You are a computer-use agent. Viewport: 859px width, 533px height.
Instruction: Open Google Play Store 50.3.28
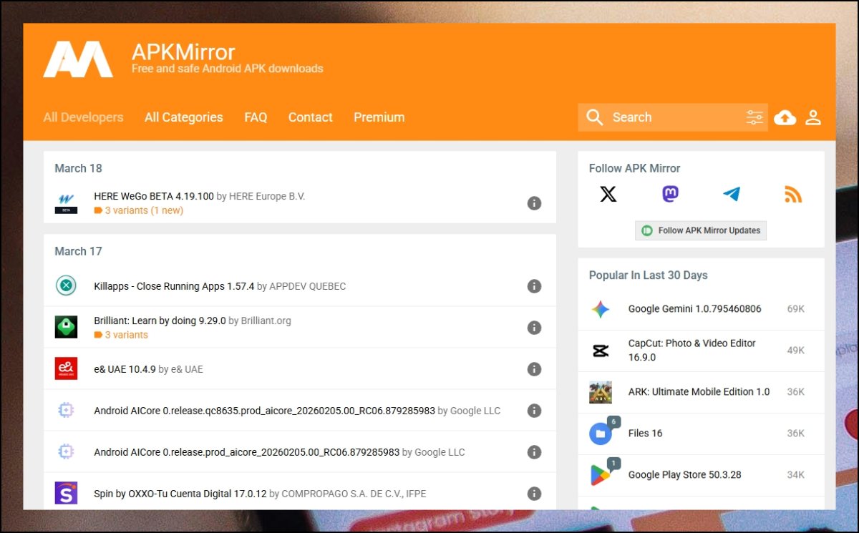coord(684,475)
